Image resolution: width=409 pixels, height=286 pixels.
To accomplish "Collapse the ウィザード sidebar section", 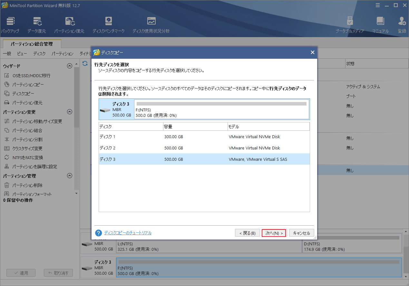I will tap(69, 66).
